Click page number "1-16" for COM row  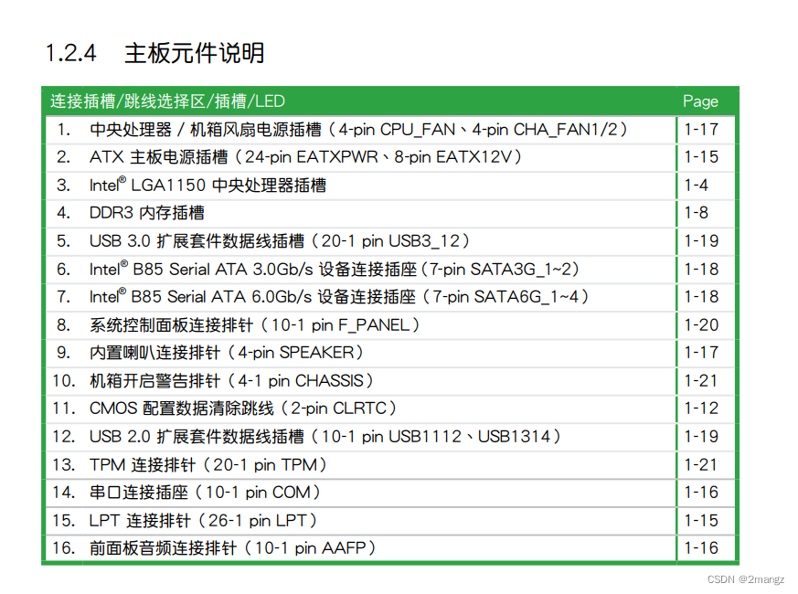pyautogui.click(x=701, y=493)
